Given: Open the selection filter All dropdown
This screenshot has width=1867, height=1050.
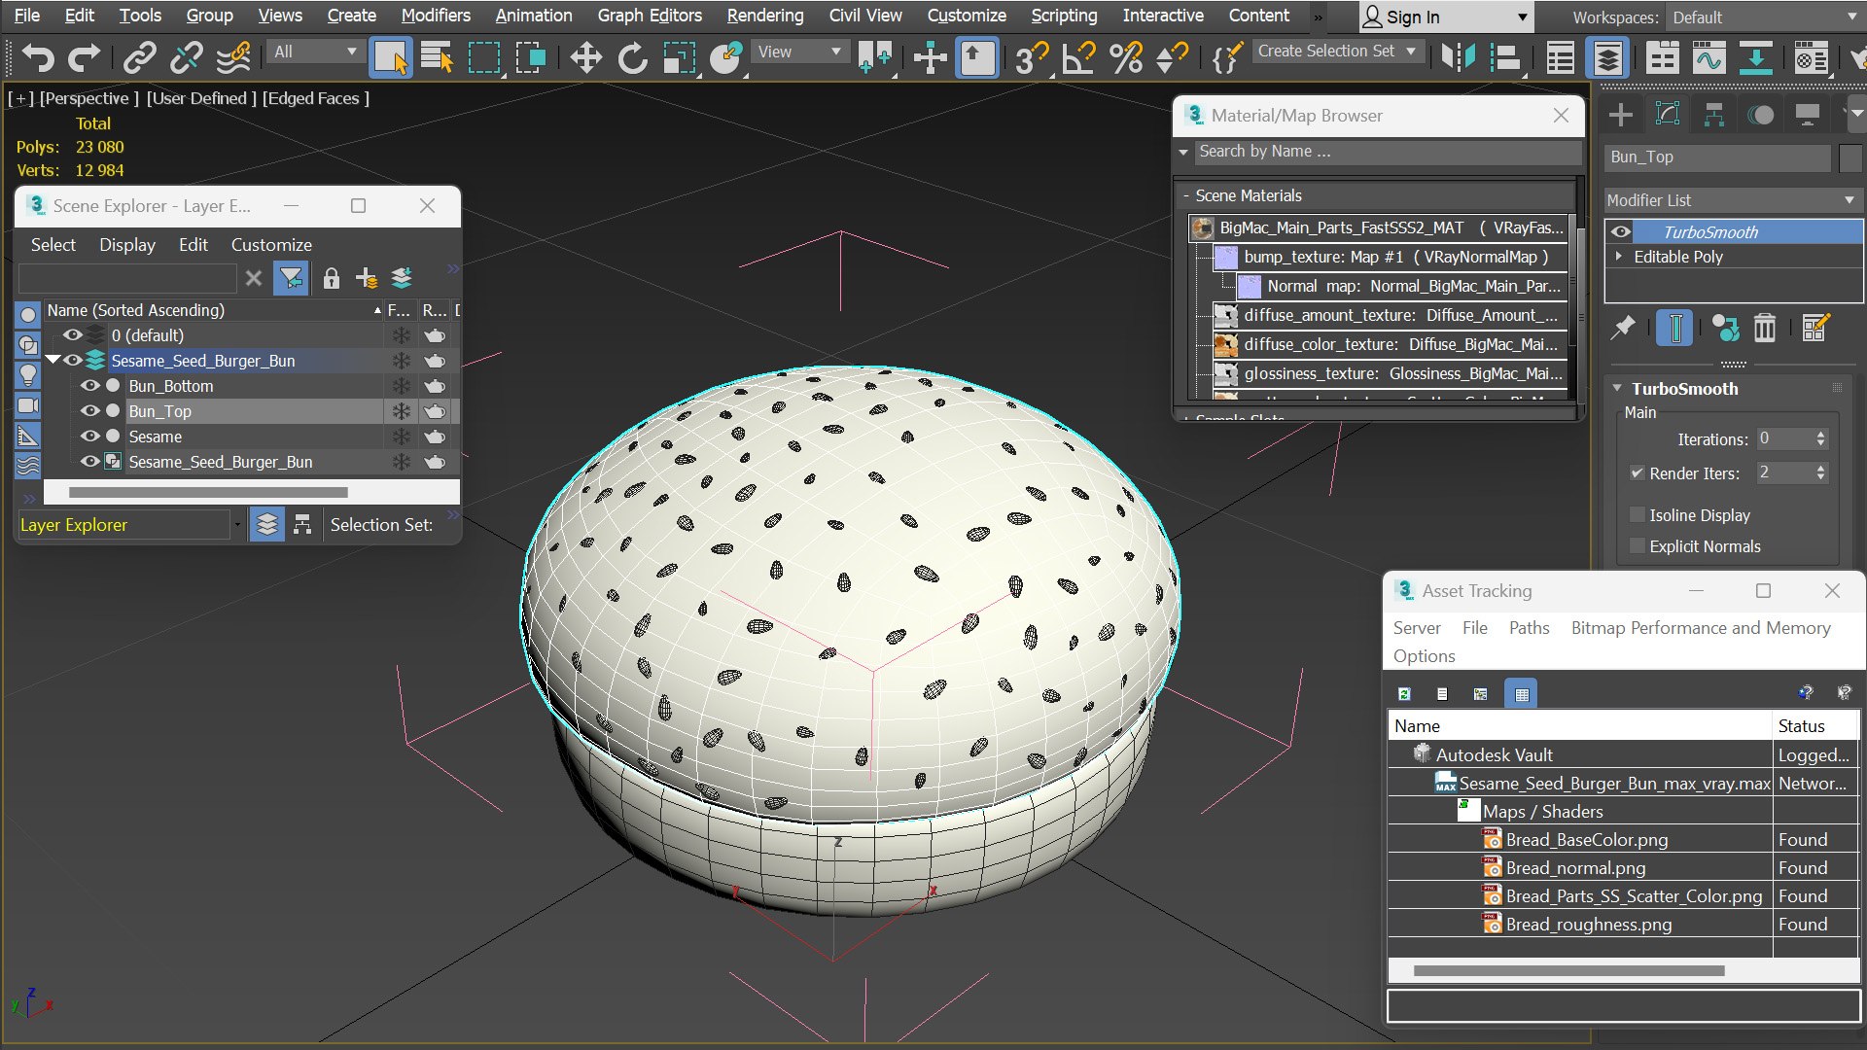Looking at the screenshot, I should click(315, 52).
